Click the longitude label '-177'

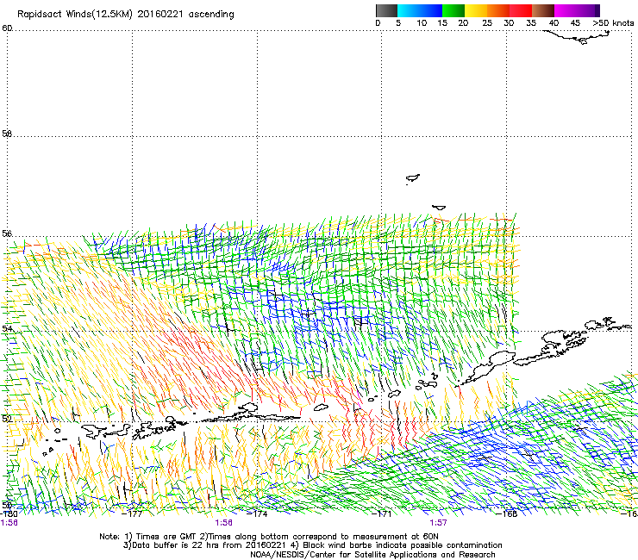132,513
